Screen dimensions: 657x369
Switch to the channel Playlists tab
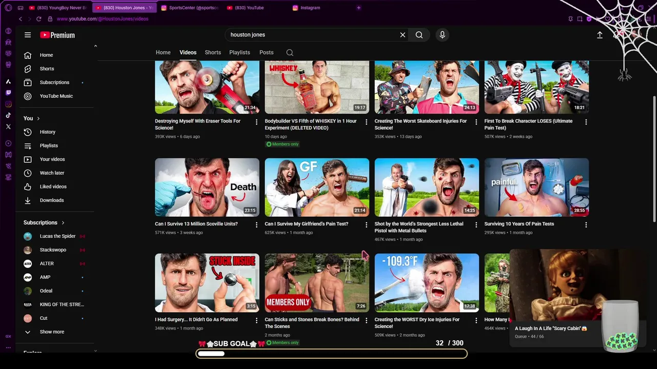[x=240, y=52]
